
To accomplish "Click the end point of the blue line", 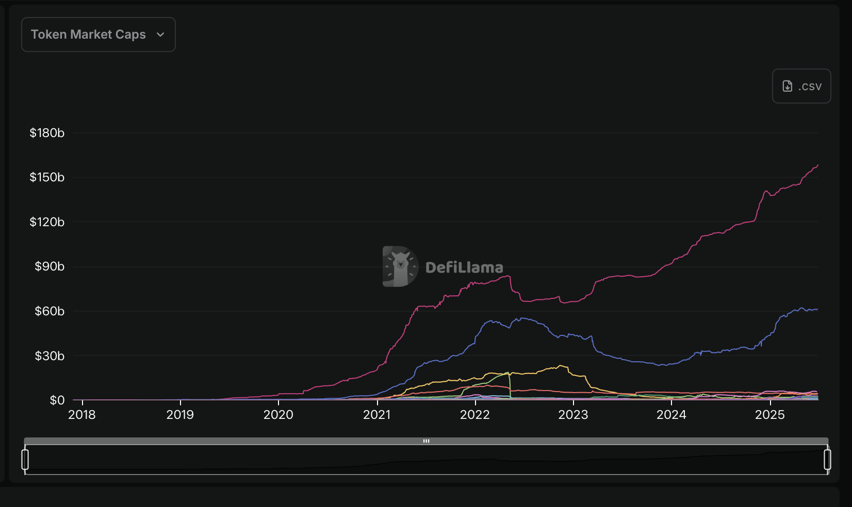I will [817, 309].
